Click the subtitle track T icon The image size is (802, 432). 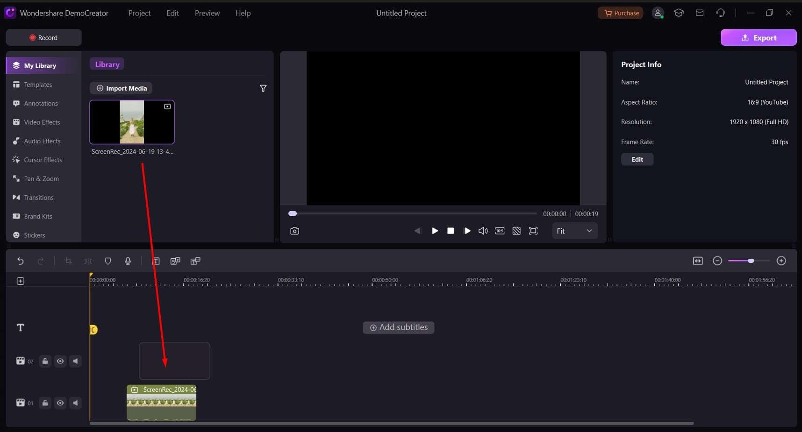pyautogui.click(x=21, y=327)
